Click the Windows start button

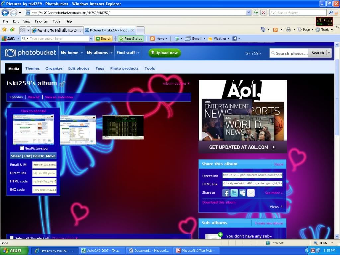[x=14, y=251]
